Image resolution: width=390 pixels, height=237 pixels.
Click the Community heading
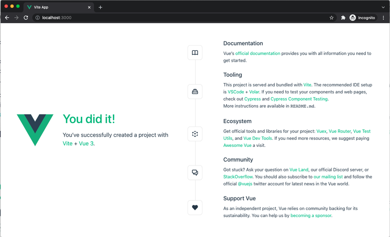pyautogui.click(x=238, y=159)
